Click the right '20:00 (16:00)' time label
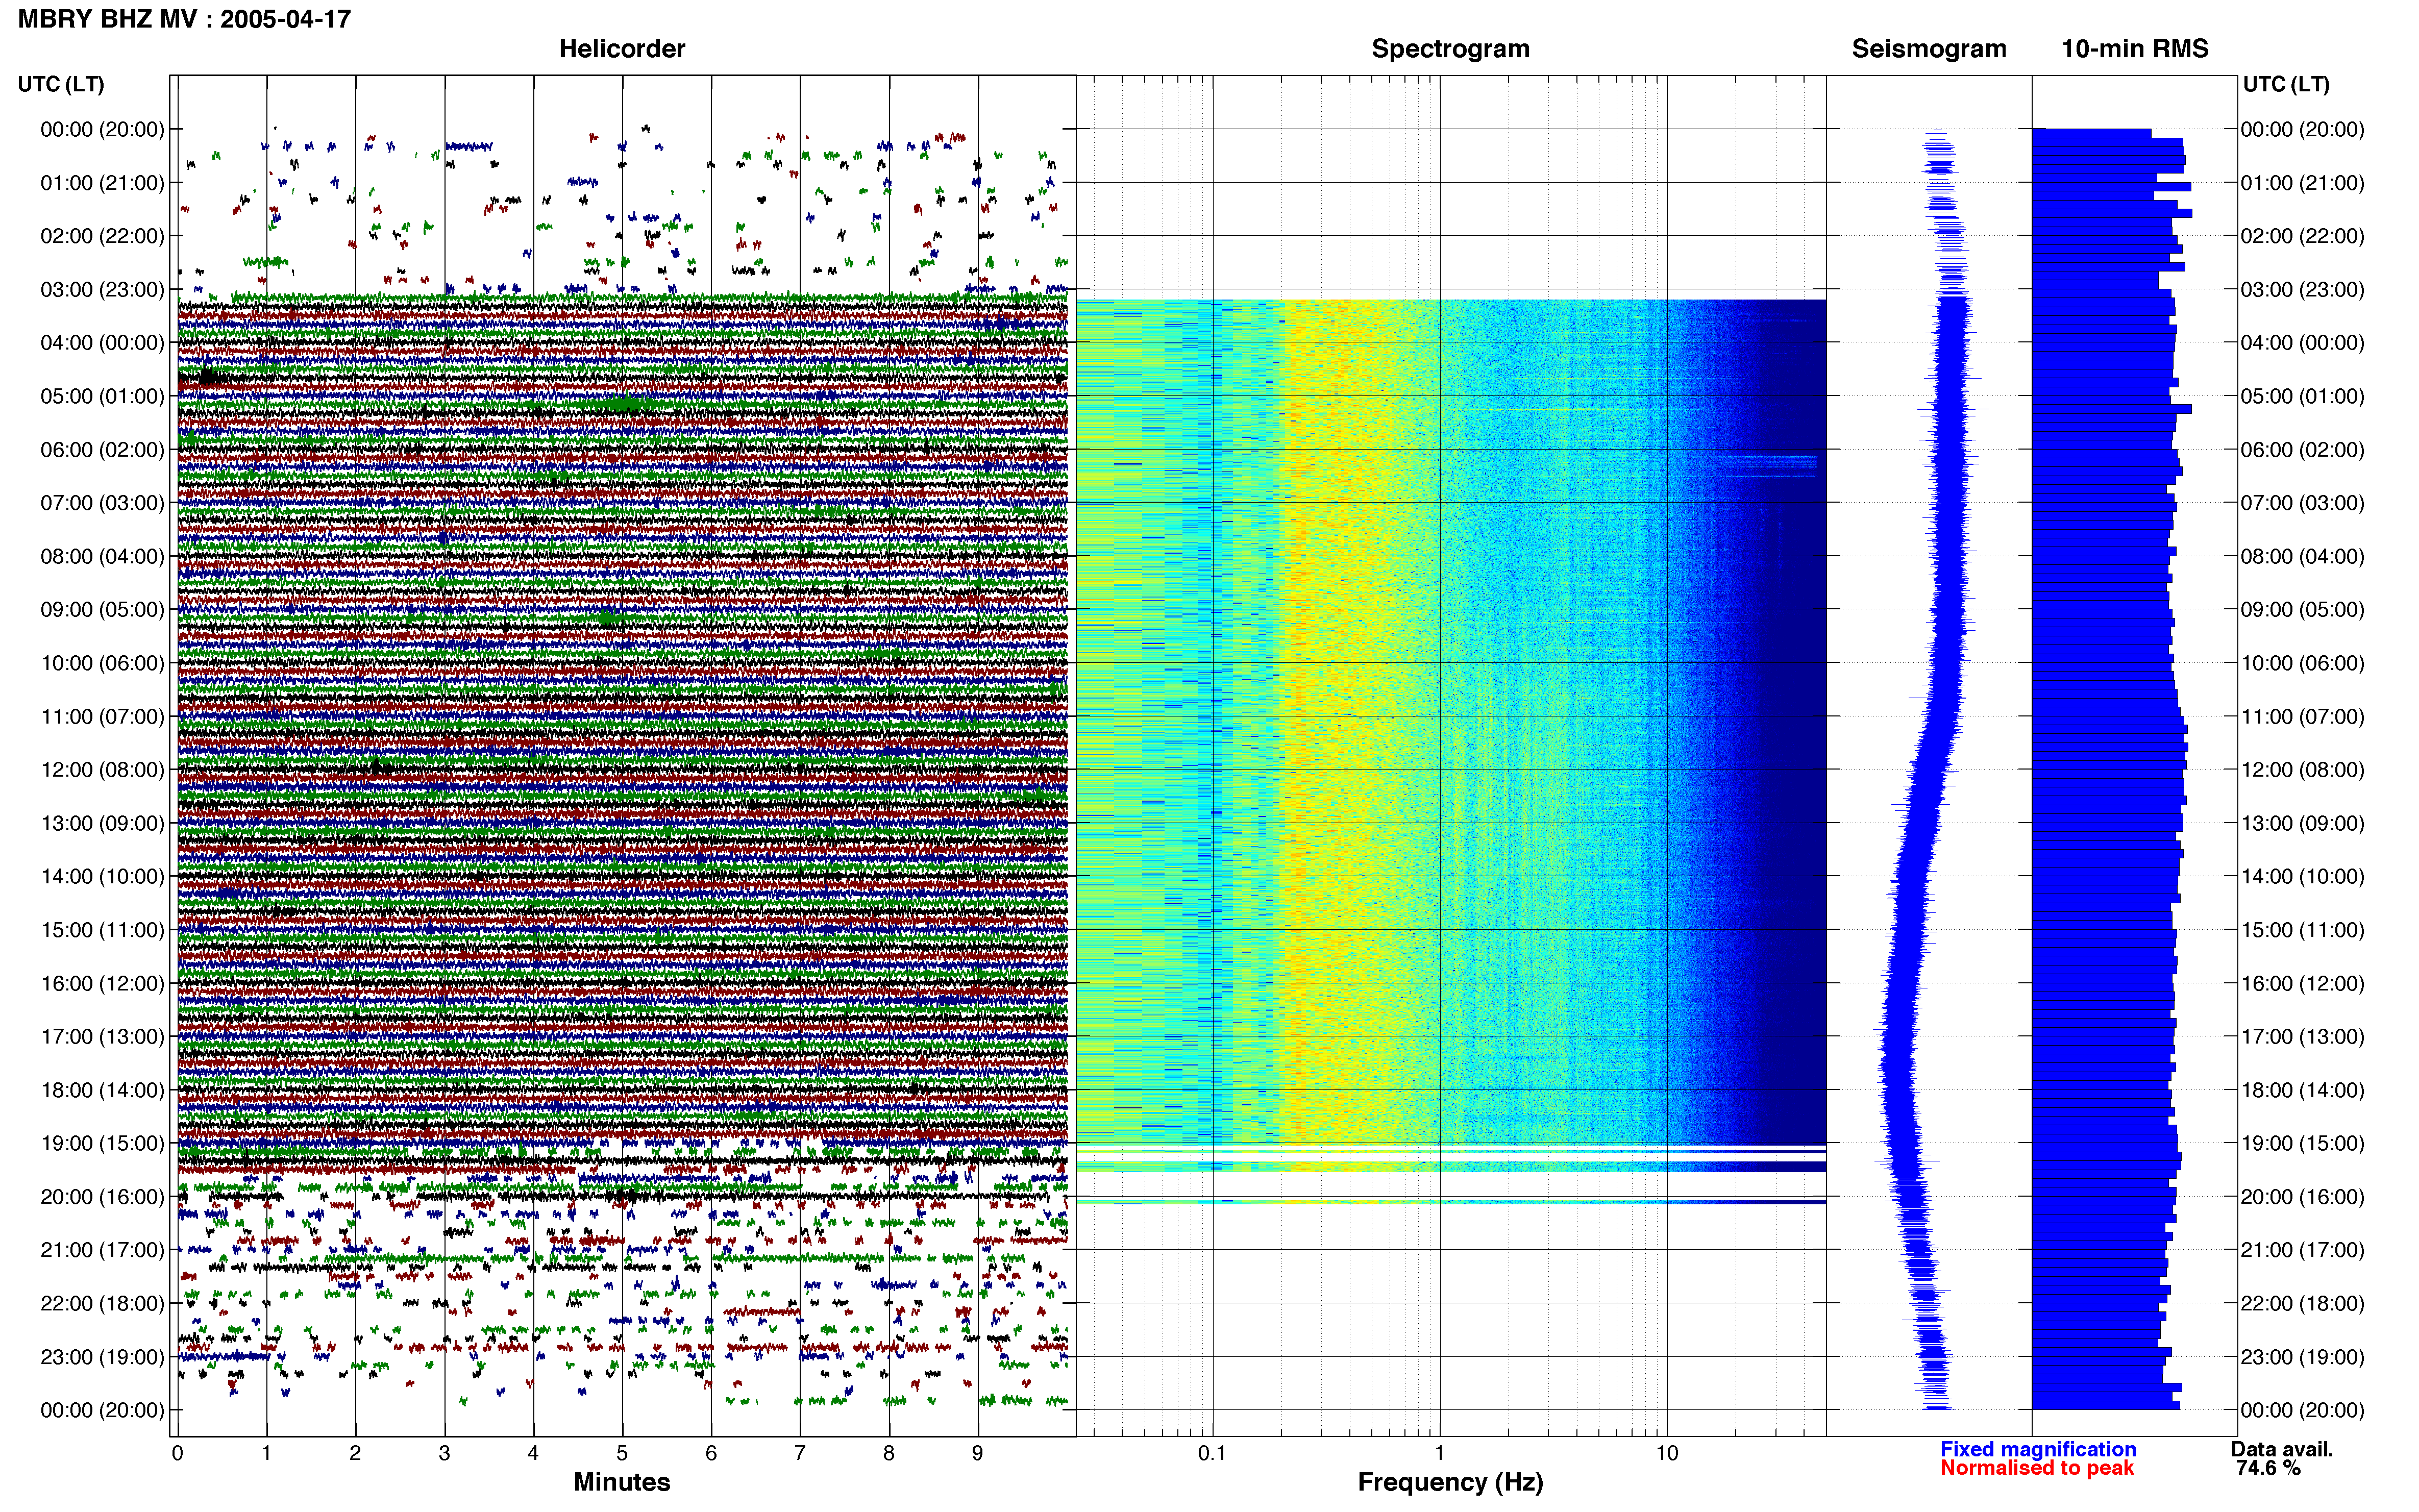This screenshot has height=1512, width=2419. click(x=2302, y=1197)
